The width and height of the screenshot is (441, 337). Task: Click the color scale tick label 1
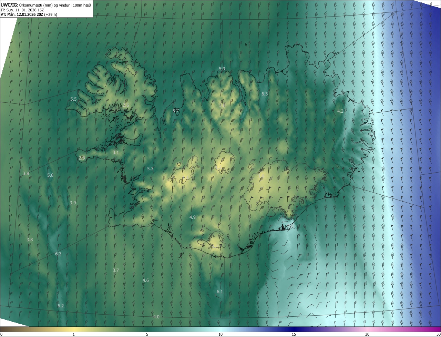tap(74, 335)
